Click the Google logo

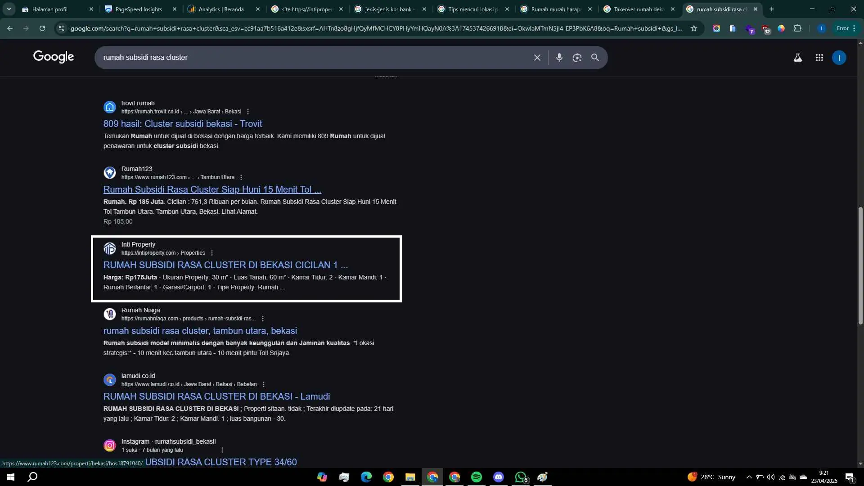[x=54, y=57]
